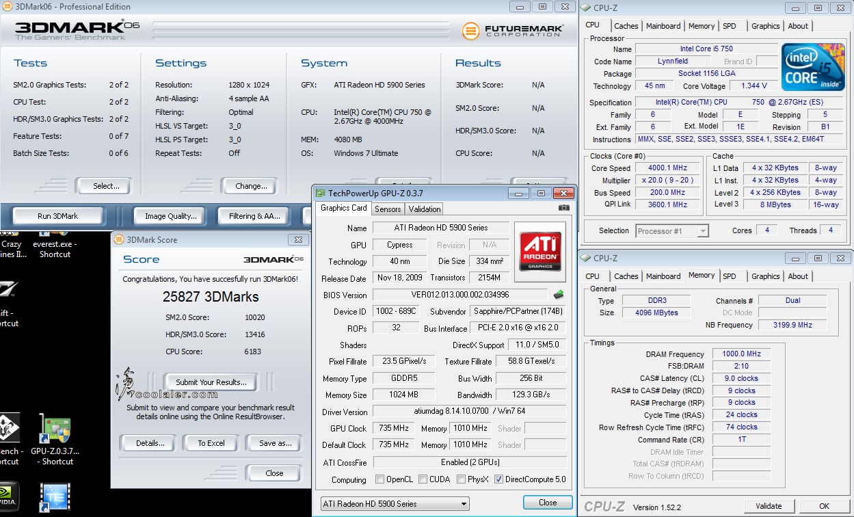The height and width of the screenshot is (517, 854).
Task: Click the Validate button in CPU-Z
Action: click(x=769, y=506)
